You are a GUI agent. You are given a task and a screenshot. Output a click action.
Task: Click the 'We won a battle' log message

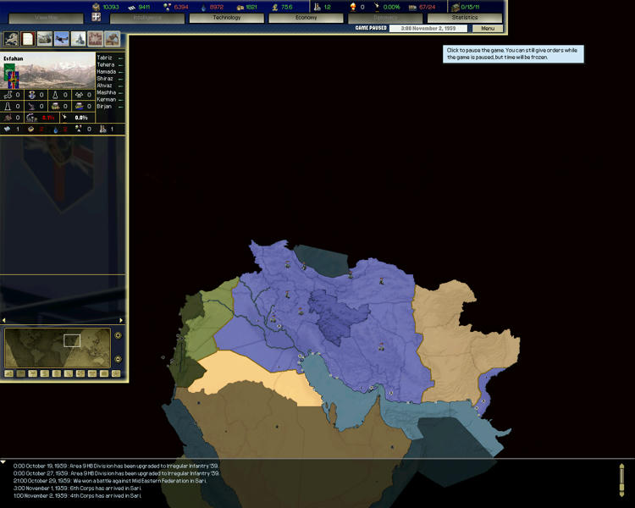[109, 481]
